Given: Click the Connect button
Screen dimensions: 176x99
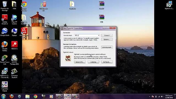Looking at the screenshot, I should 107,35.
